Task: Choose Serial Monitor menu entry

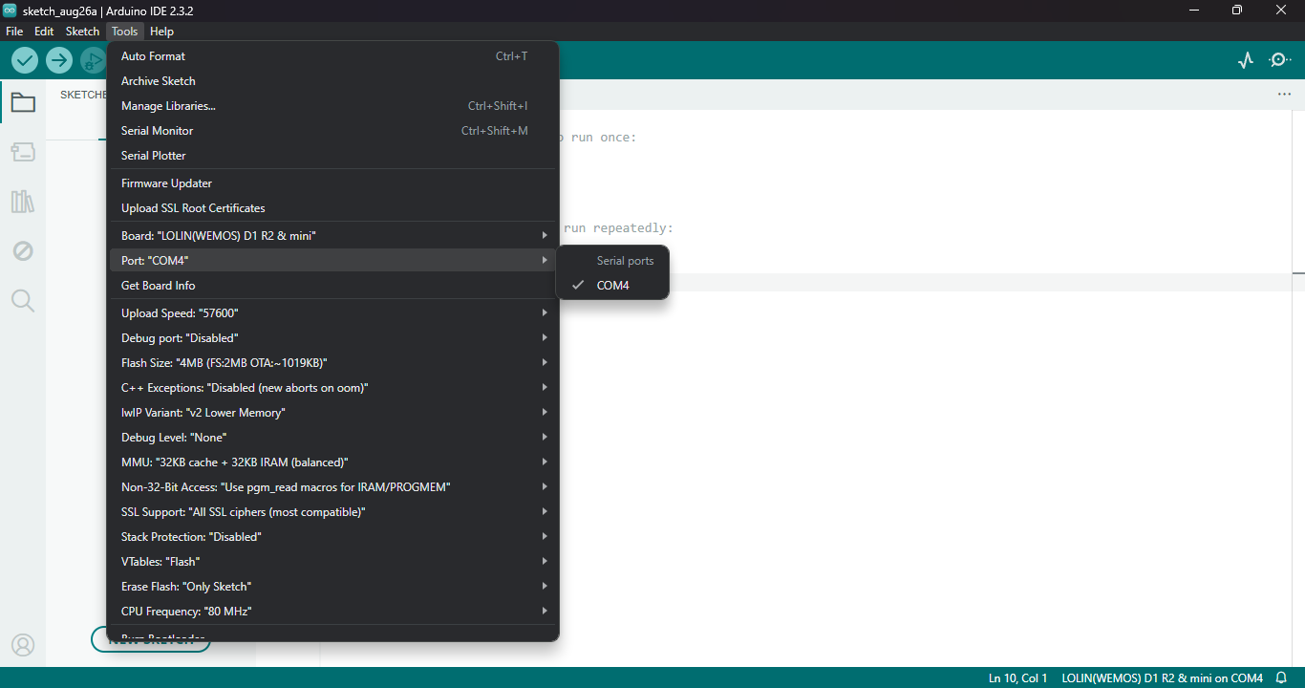Action: pyautogui.click(x=332, y=131)
